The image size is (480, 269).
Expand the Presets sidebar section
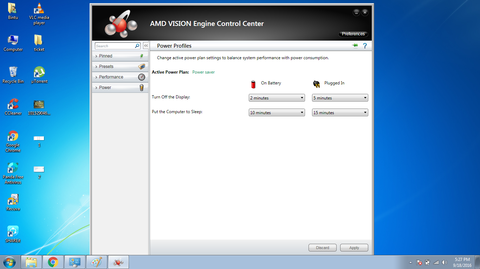120,67
